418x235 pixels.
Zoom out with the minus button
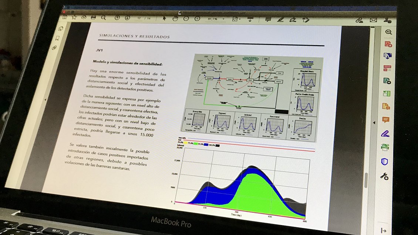click(186, 18)
